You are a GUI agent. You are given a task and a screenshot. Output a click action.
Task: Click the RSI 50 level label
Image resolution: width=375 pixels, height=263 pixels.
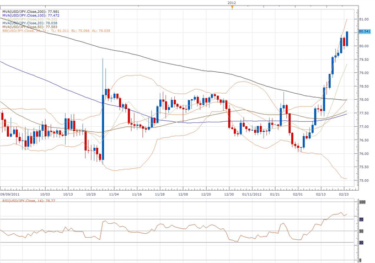click(x=361, y=231)
